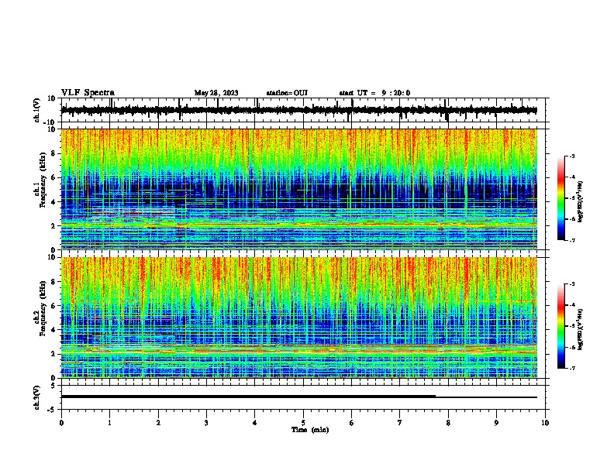Image resolution: width=614 pixels, height=474 pixels.
Task: Click the ch.2 spectrogram color scale bar
Action: (x=561, y=326)
